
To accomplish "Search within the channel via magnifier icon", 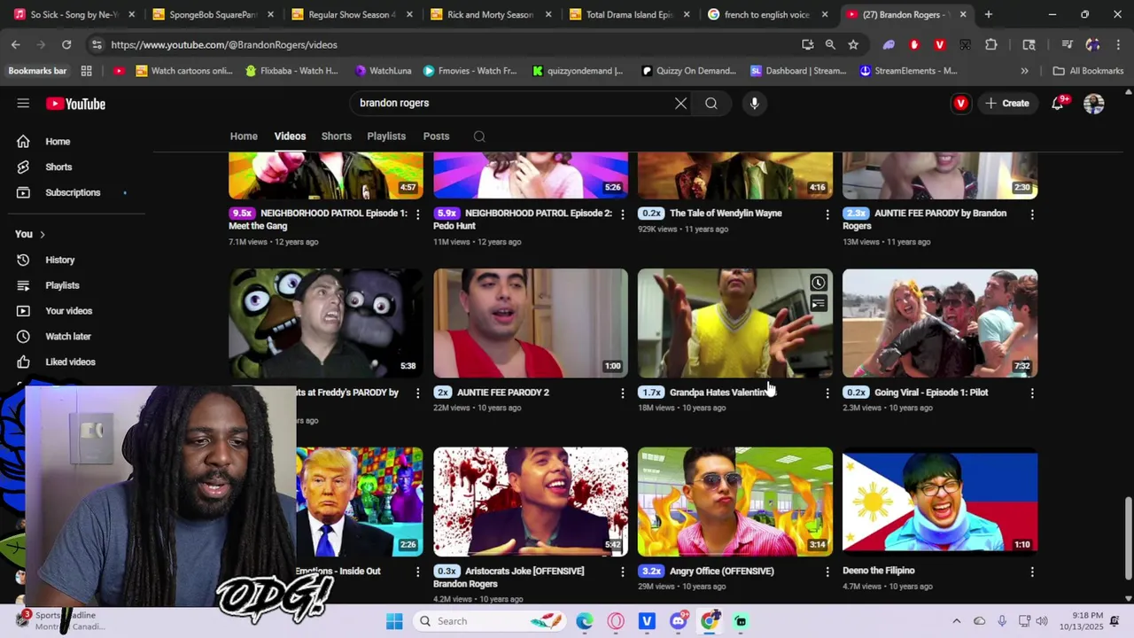I will (x=479, y=136).
